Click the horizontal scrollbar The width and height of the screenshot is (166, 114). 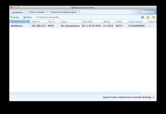pos(75,92)
